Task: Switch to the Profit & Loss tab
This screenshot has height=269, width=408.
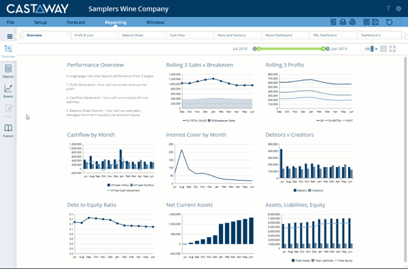Action: pyautogui.click(x=95, y=35)
